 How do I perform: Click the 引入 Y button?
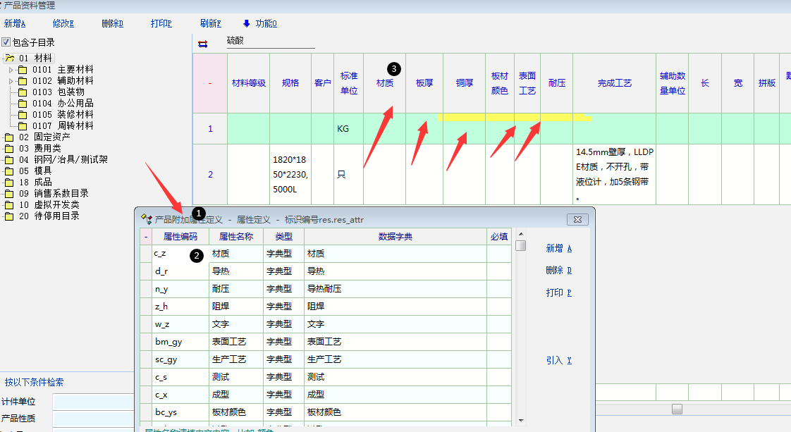pyautogui.click(x=558, y=360)
